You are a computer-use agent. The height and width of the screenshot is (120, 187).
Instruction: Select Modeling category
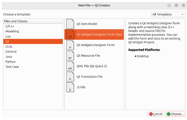(33, 31)
